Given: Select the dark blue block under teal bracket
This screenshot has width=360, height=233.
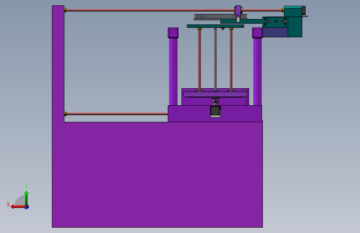Looking at the screenshot, I should point(275,32).
